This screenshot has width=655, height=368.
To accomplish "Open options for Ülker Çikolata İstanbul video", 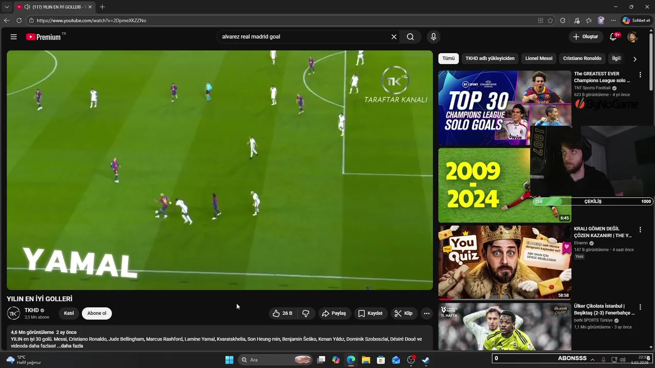I will point(640,307).
